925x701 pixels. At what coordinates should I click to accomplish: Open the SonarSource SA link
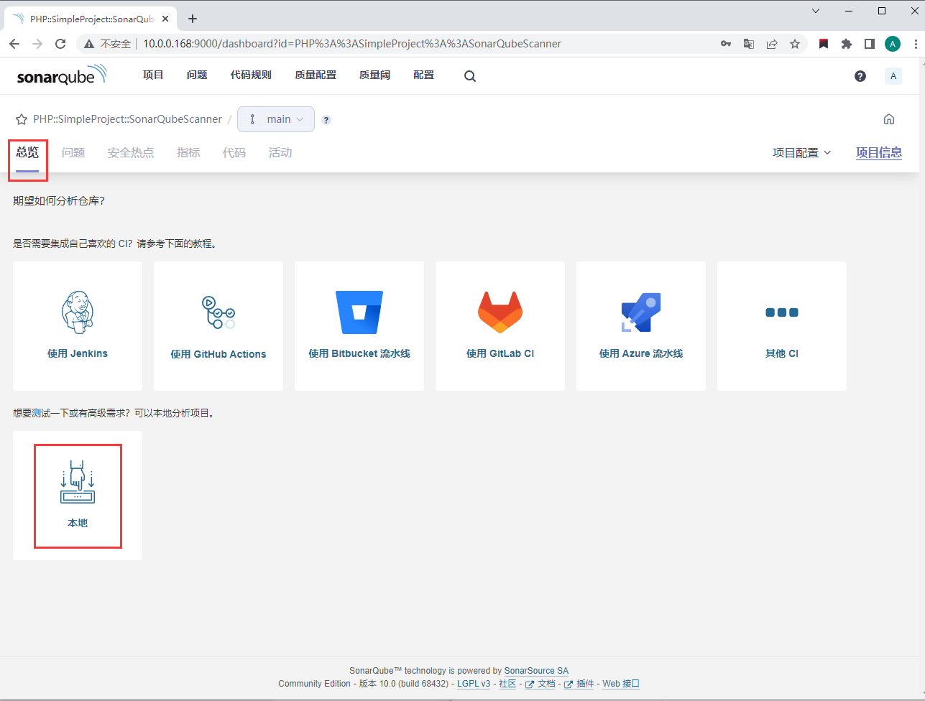(536, 671)
